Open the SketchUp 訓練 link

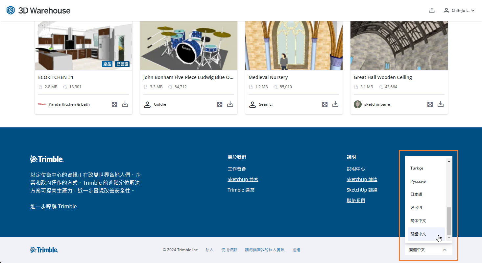362,190
